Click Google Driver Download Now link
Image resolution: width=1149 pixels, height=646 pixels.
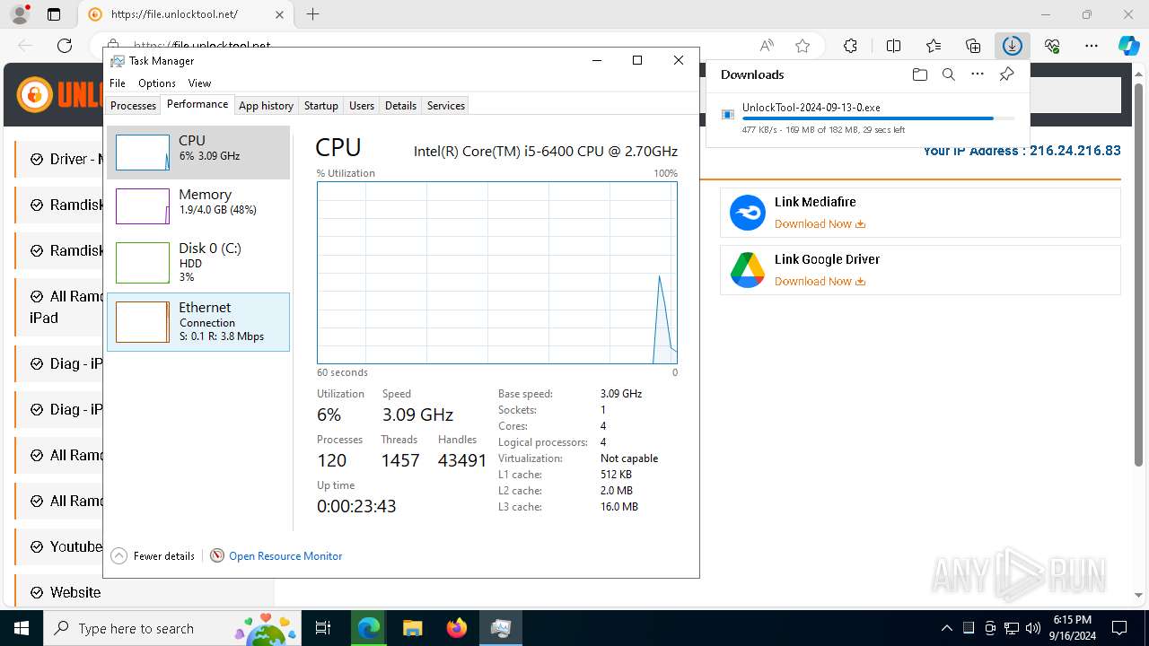coord(820,282)
